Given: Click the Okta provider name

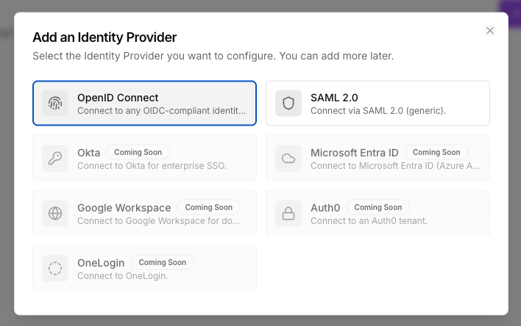Looking at the screenshot, I should [x=89, y=153].
